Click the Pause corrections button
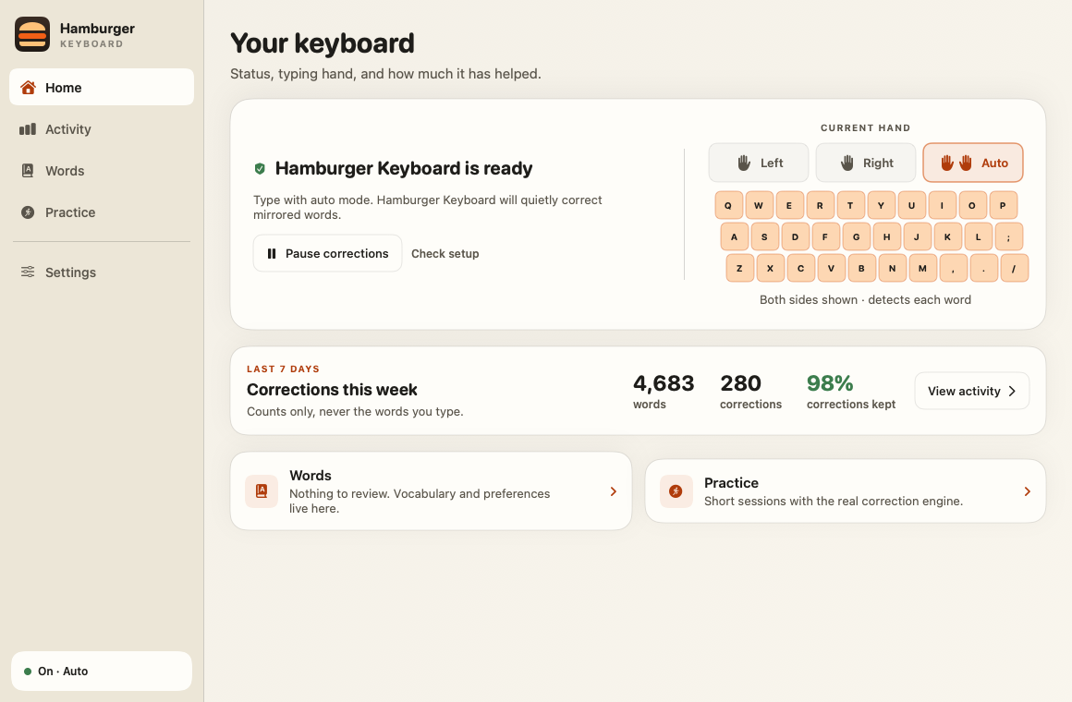The image size is (1072, 702). click(x=327, y=254)
